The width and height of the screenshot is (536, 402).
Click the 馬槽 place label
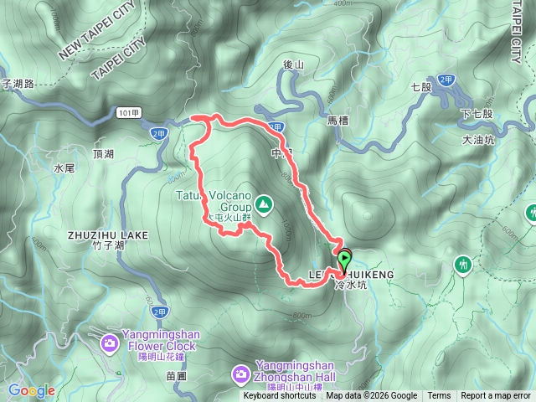point(338,121)
